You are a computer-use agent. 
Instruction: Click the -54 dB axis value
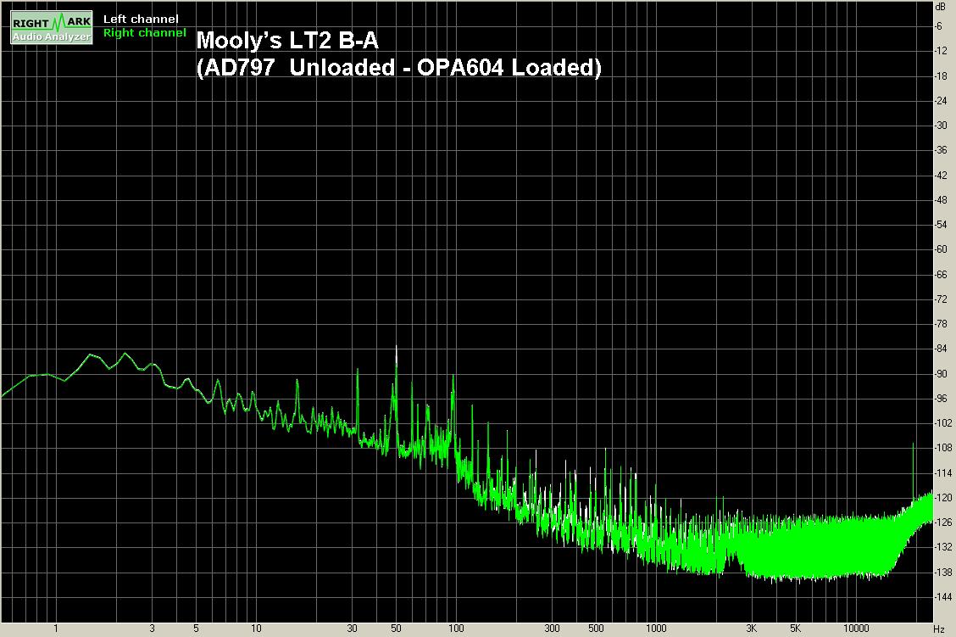click(941, 225)
